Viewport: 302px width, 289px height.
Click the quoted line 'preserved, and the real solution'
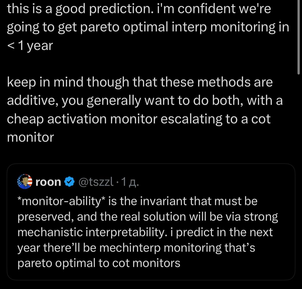point(148,217)
